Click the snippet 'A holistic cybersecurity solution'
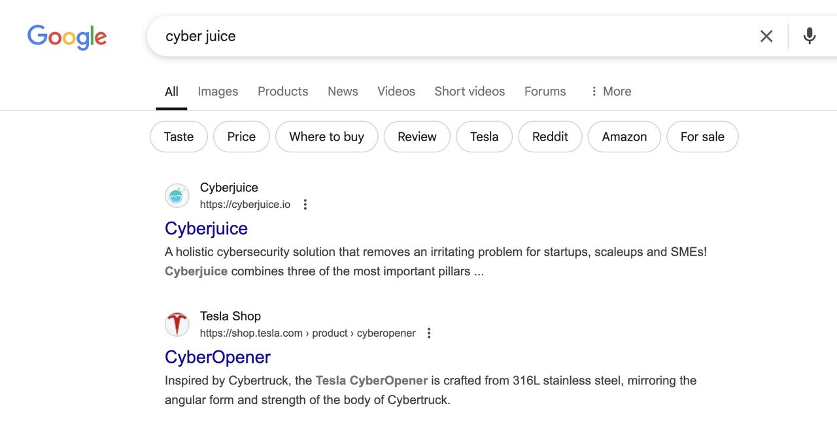The image size is (837, 423). (x=436, y=262)
